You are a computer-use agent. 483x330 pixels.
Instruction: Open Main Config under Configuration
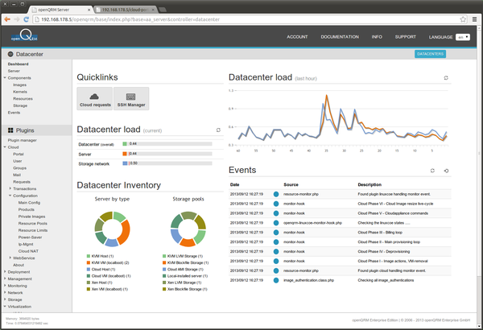point(29,203)
